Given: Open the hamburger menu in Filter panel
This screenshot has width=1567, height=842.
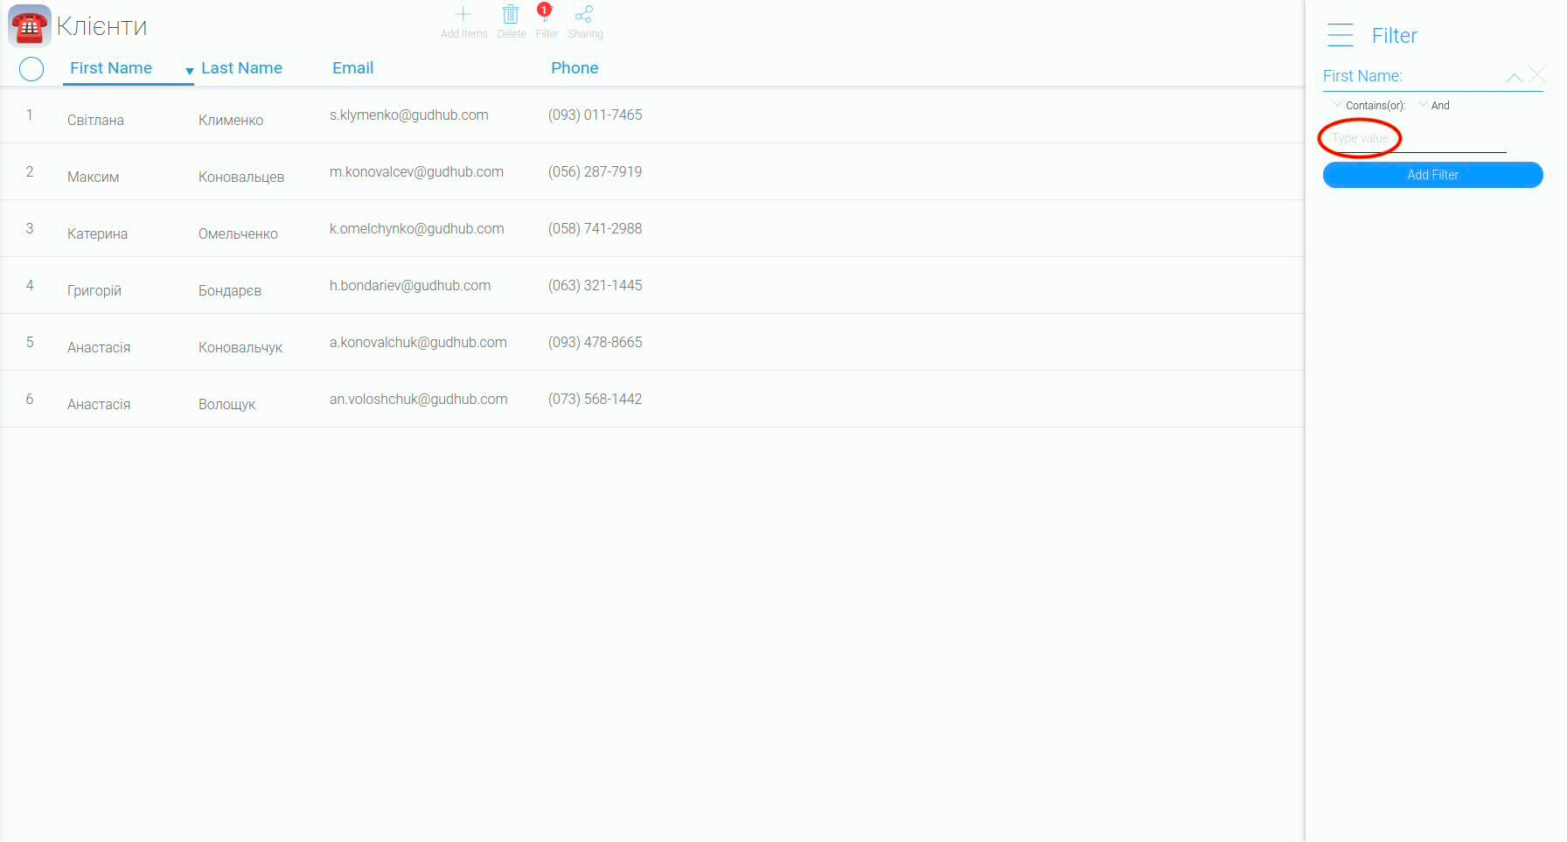Looking at the screenshot, I should click(x=1340, y=35).
